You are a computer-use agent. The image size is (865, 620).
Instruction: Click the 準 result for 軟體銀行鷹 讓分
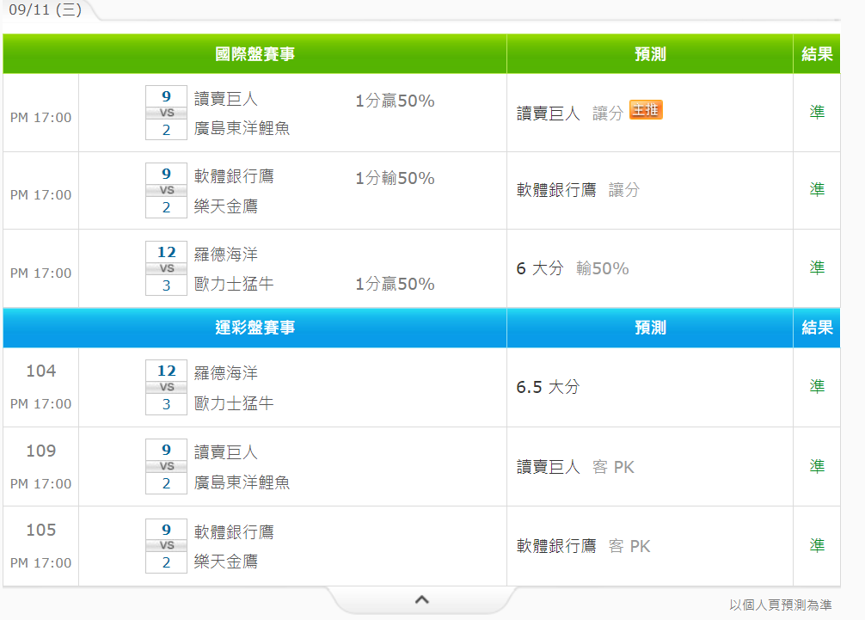click(817, 189)
